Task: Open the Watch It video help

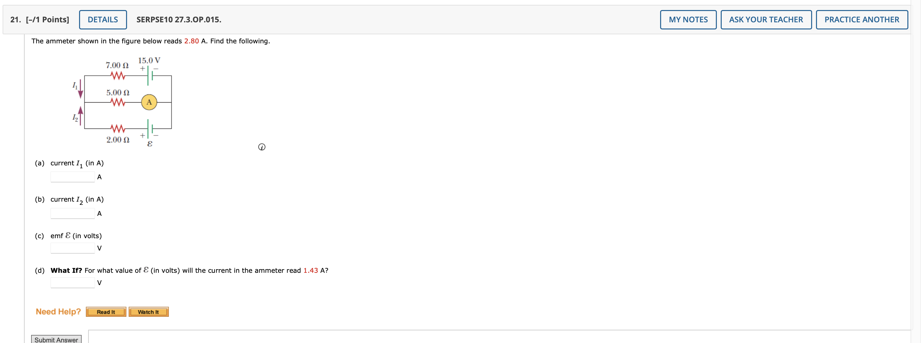Action: [x=148, y=312]
